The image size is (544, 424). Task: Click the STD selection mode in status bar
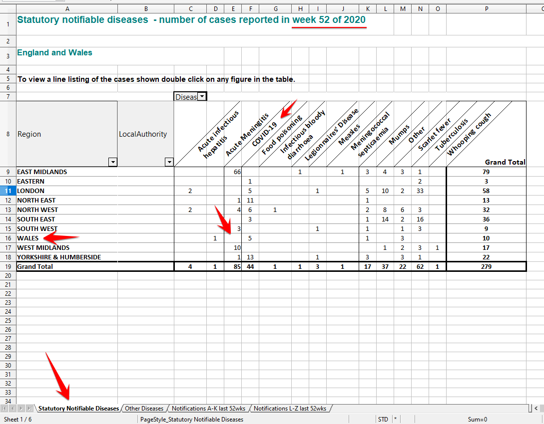383,419
